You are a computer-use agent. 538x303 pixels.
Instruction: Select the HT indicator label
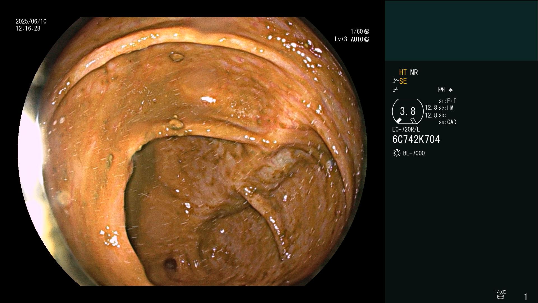pos(403,72)
